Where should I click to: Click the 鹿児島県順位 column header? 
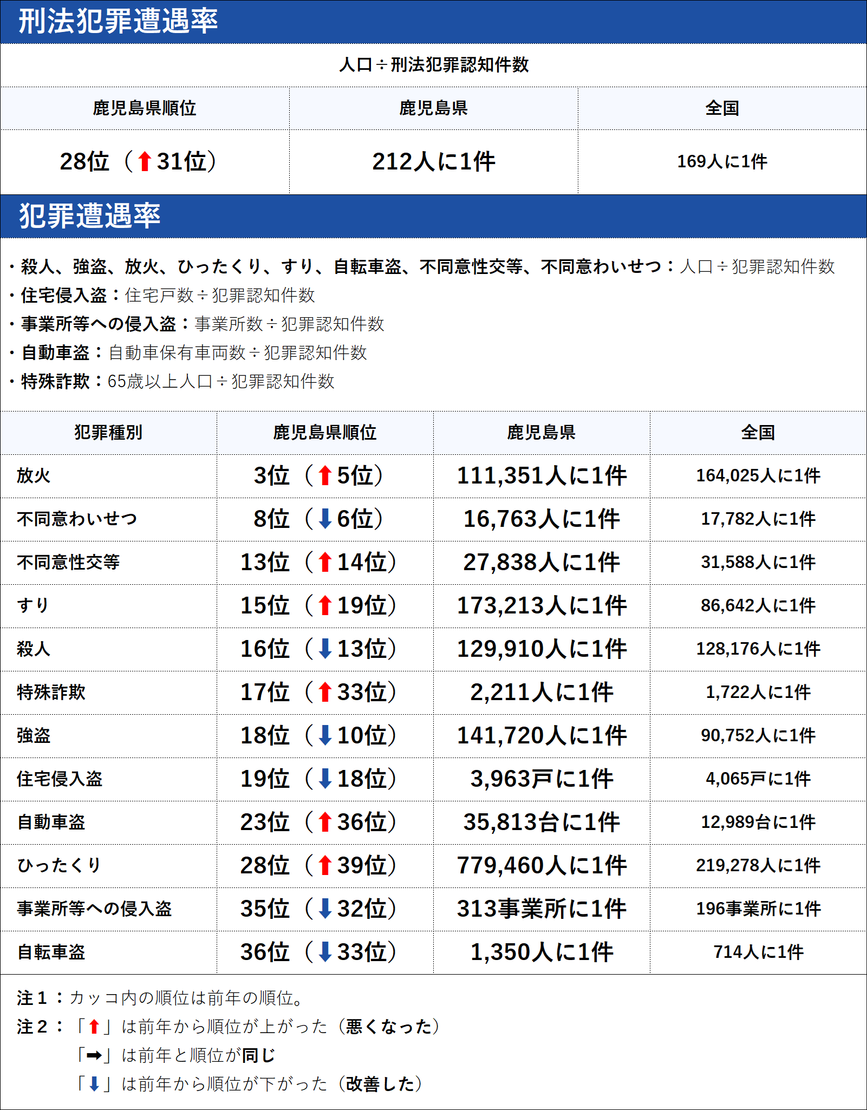(x=325, y=432)
